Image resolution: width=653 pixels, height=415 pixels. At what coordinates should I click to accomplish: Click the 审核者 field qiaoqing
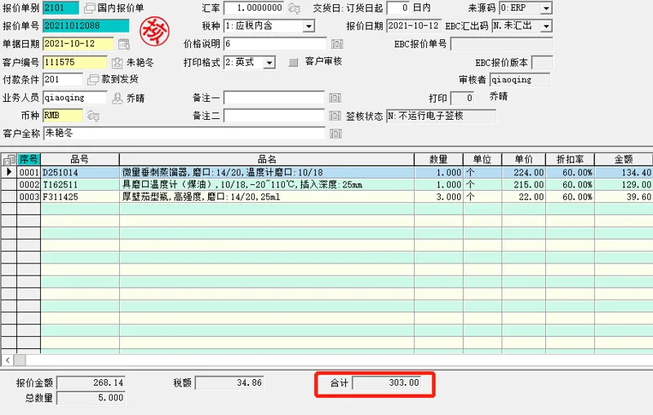[520, 80]
